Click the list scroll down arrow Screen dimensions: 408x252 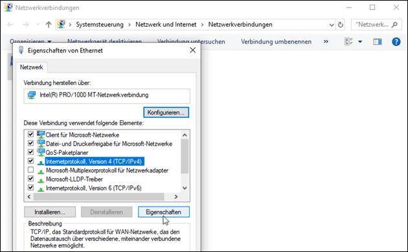coord(185,188)
